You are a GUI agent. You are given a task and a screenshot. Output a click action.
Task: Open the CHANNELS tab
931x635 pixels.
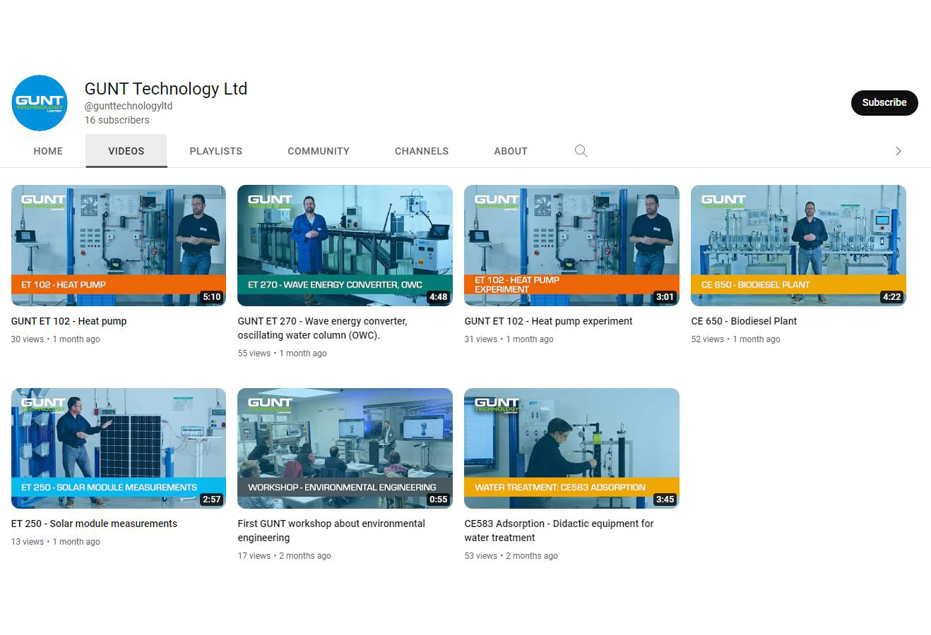(x=422, y=151)
